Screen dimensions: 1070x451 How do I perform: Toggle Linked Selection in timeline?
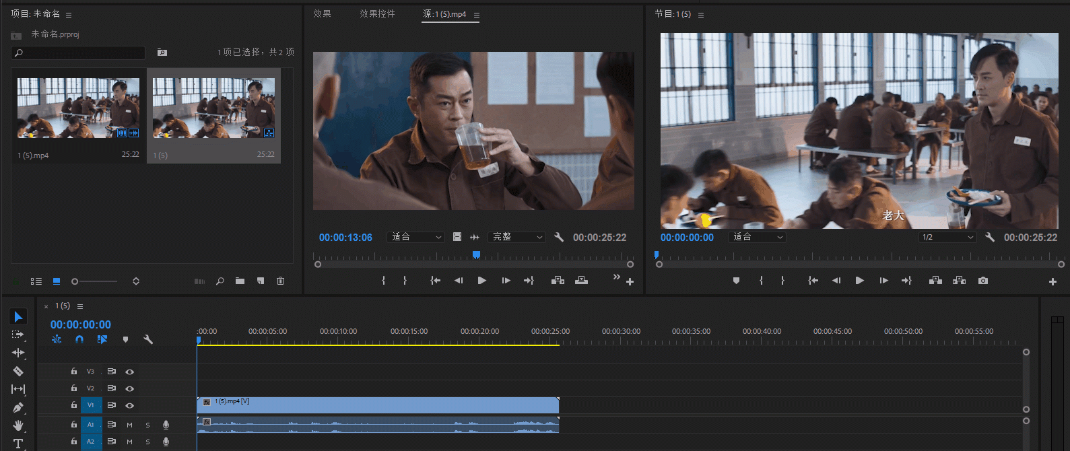(x=102, y=339)
